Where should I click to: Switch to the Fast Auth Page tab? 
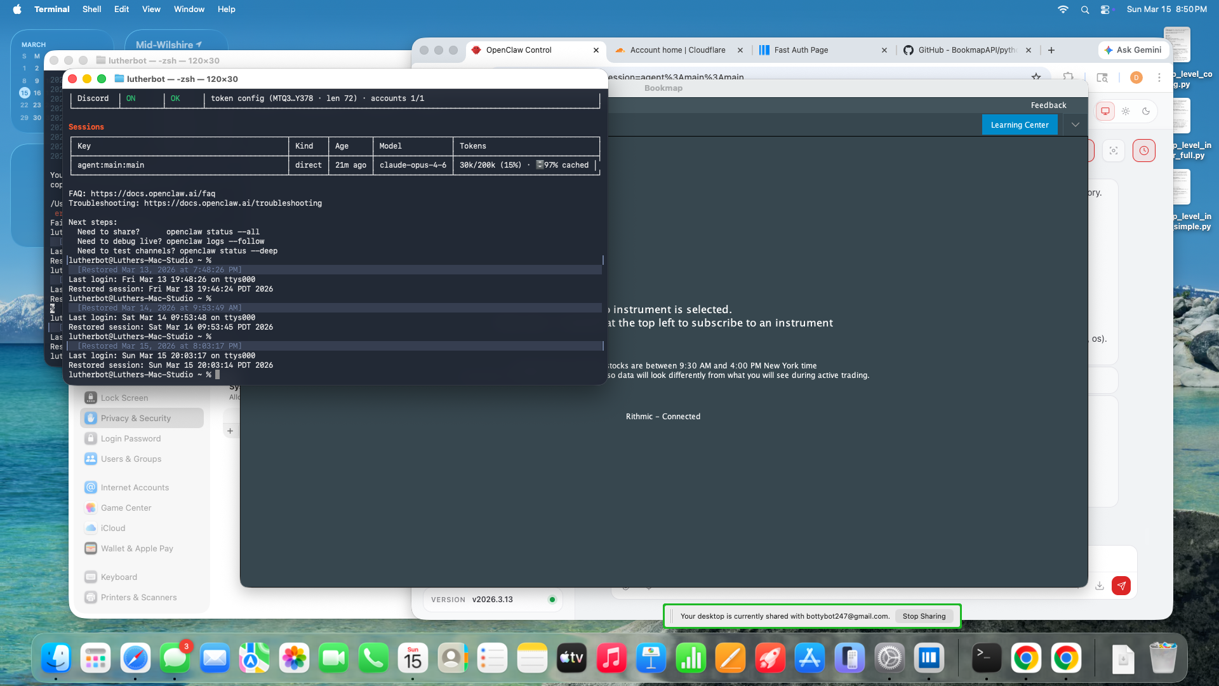click(x=801, y=50)
